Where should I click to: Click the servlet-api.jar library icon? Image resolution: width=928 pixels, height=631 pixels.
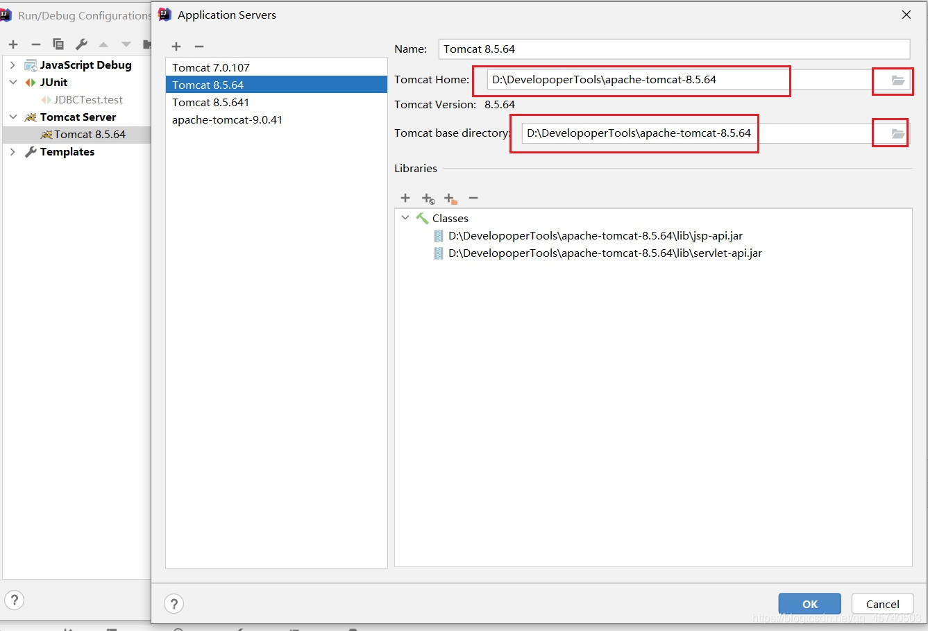coord(439,253)
